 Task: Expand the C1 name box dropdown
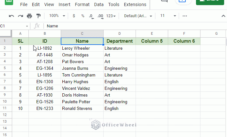pyautogui.click(x=27, y=26)
